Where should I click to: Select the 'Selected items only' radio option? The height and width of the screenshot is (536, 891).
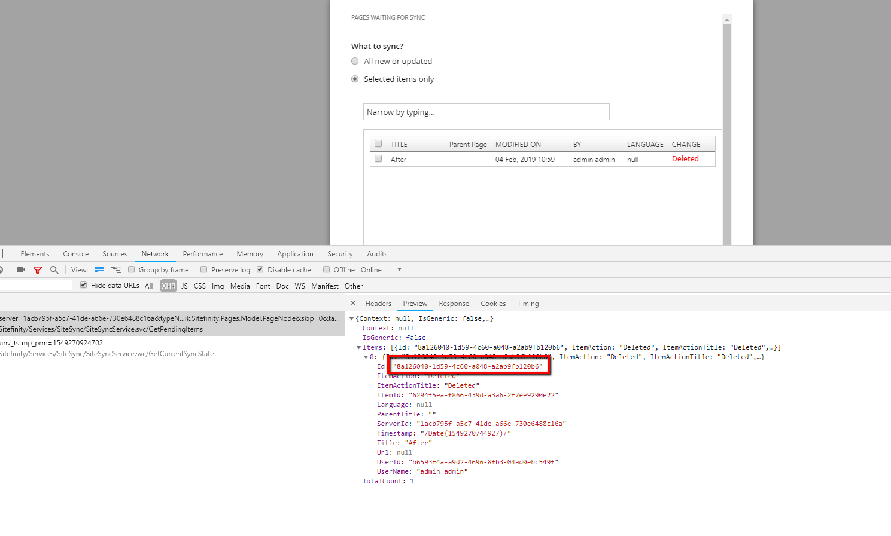355,79
